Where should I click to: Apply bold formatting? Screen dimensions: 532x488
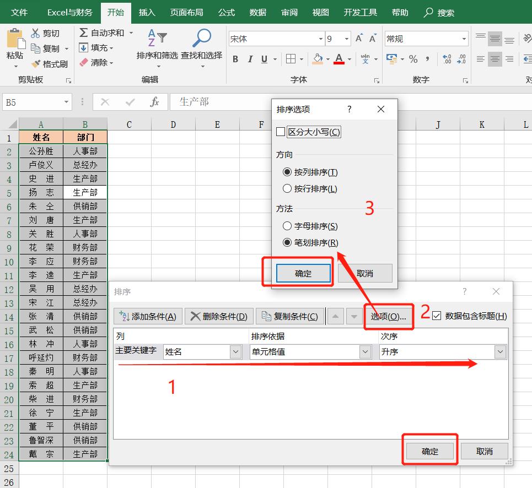236,58
